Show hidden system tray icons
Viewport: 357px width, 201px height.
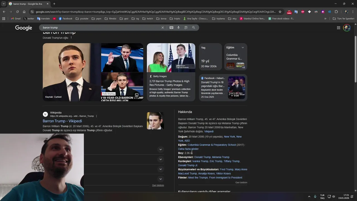tap(309, 197)
